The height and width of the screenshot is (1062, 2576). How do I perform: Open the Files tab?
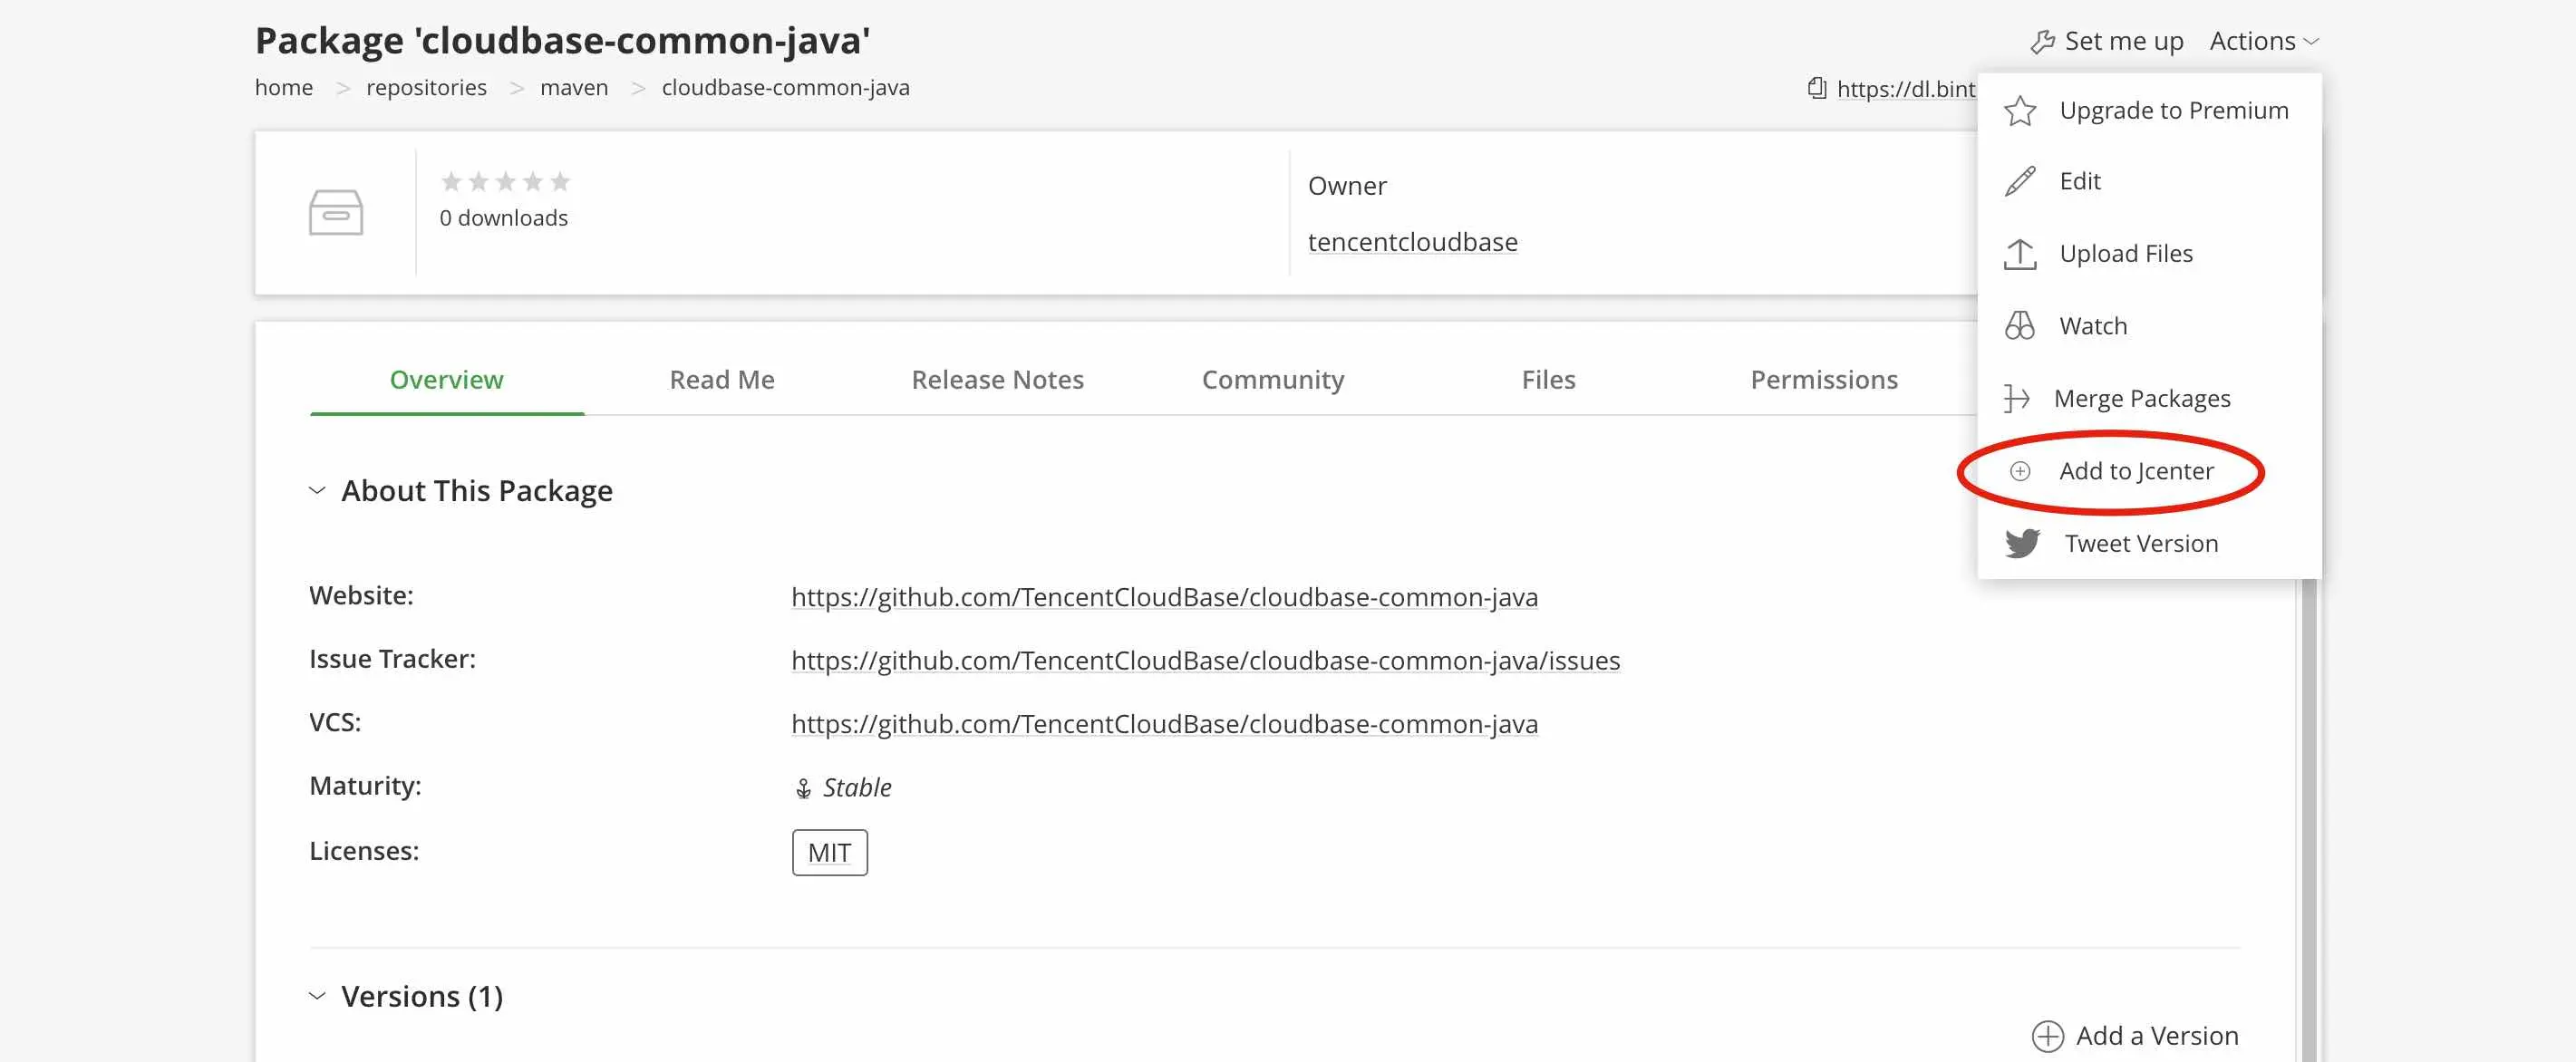1548,379
